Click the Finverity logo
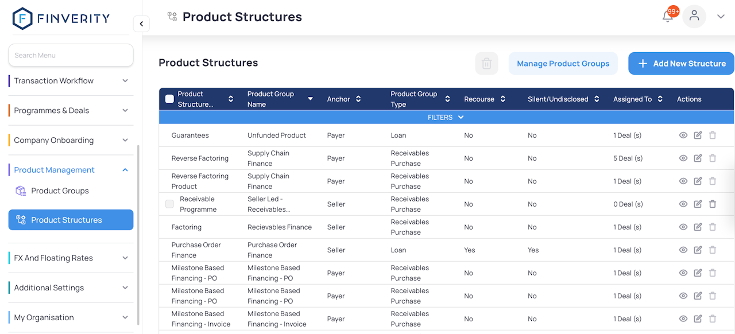 point(61,18)
